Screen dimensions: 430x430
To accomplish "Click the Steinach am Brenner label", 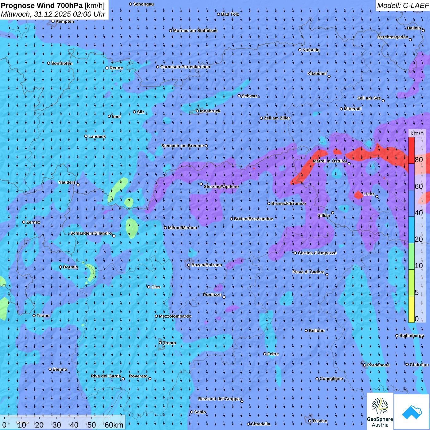I will [x=183, y=146].
